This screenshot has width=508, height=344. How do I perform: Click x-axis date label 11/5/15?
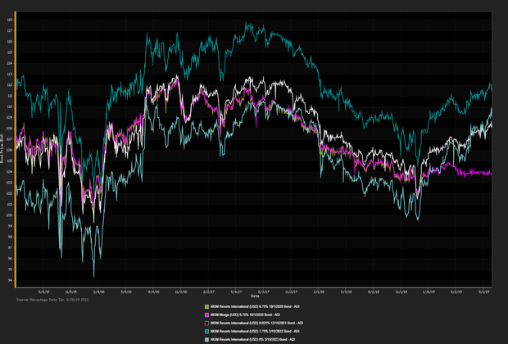71,292
